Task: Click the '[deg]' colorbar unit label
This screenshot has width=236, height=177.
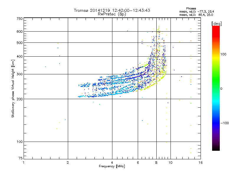Action: [217, 24]
